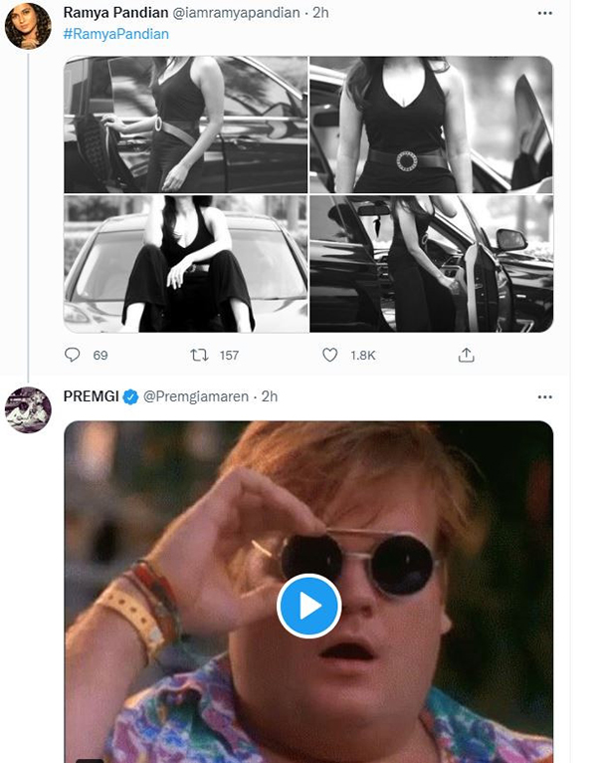597x763 pixels.
Task: Open more options on Ramya Pandian's tweet
Action: pos(544,14)
